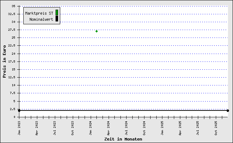Viewport: 233px width, 143px height.
Task: Click the Zeit in Monaten axis title
Action: [123, 139]
